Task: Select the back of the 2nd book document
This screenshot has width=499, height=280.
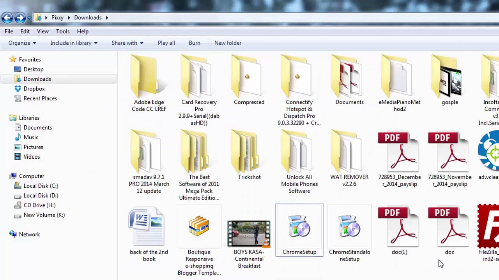Action: pos(149,234)
